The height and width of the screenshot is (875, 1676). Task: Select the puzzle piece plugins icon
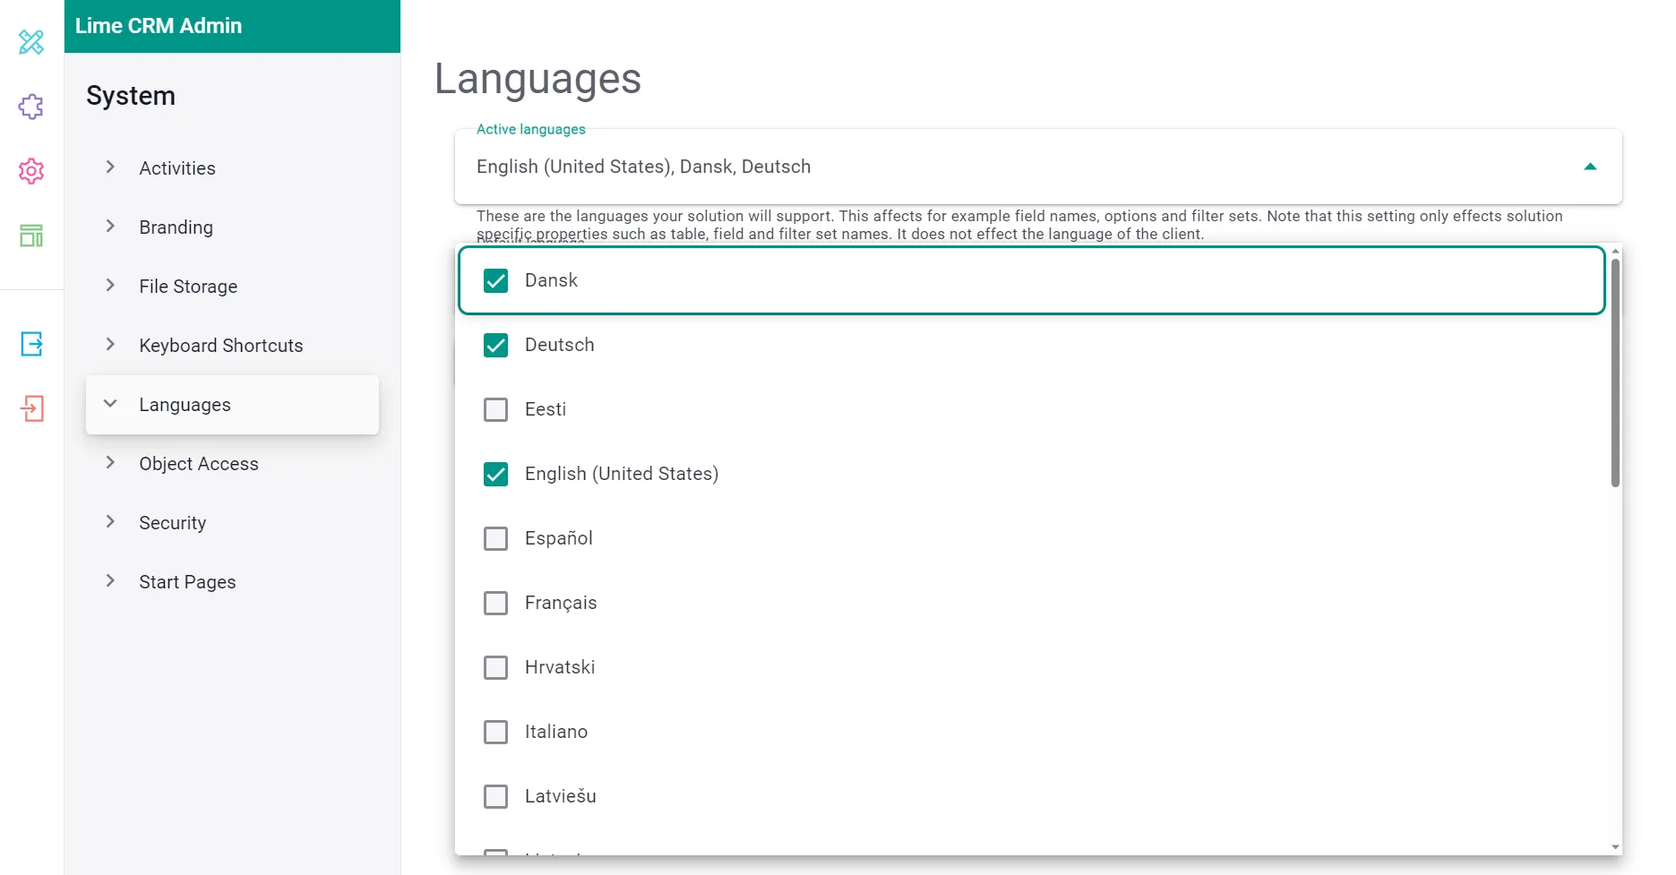click(31, 107)
